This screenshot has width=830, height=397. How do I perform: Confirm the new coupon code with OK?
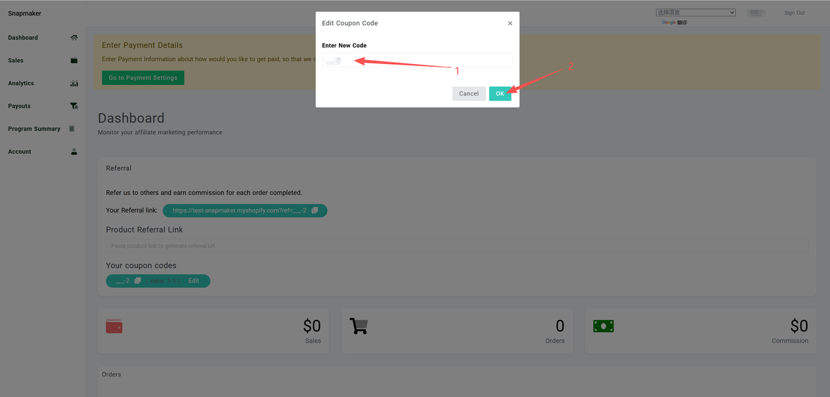click(500, 93)
